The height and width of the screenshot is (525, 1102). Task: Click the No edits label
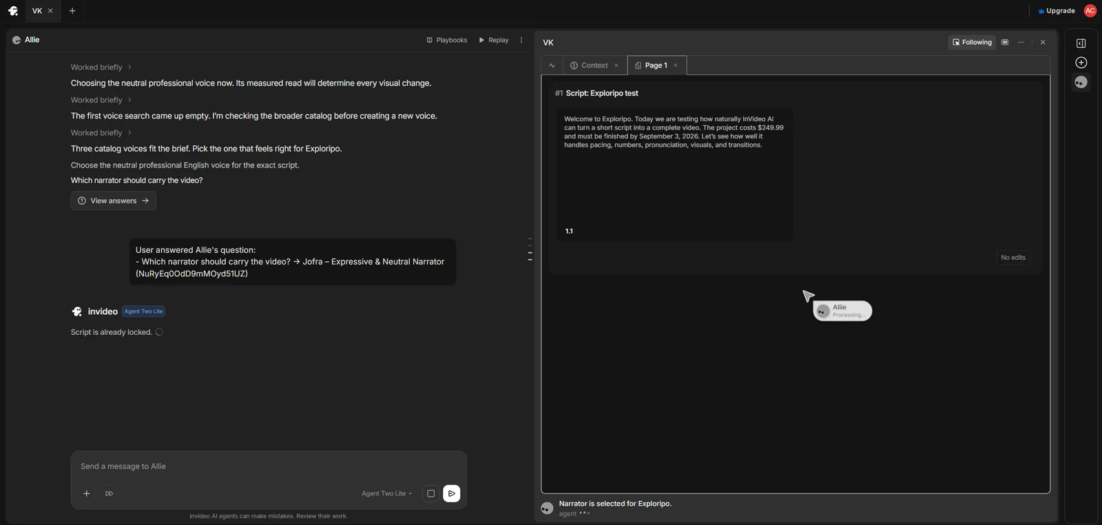pyautogui.click(x=1013, y=258)
